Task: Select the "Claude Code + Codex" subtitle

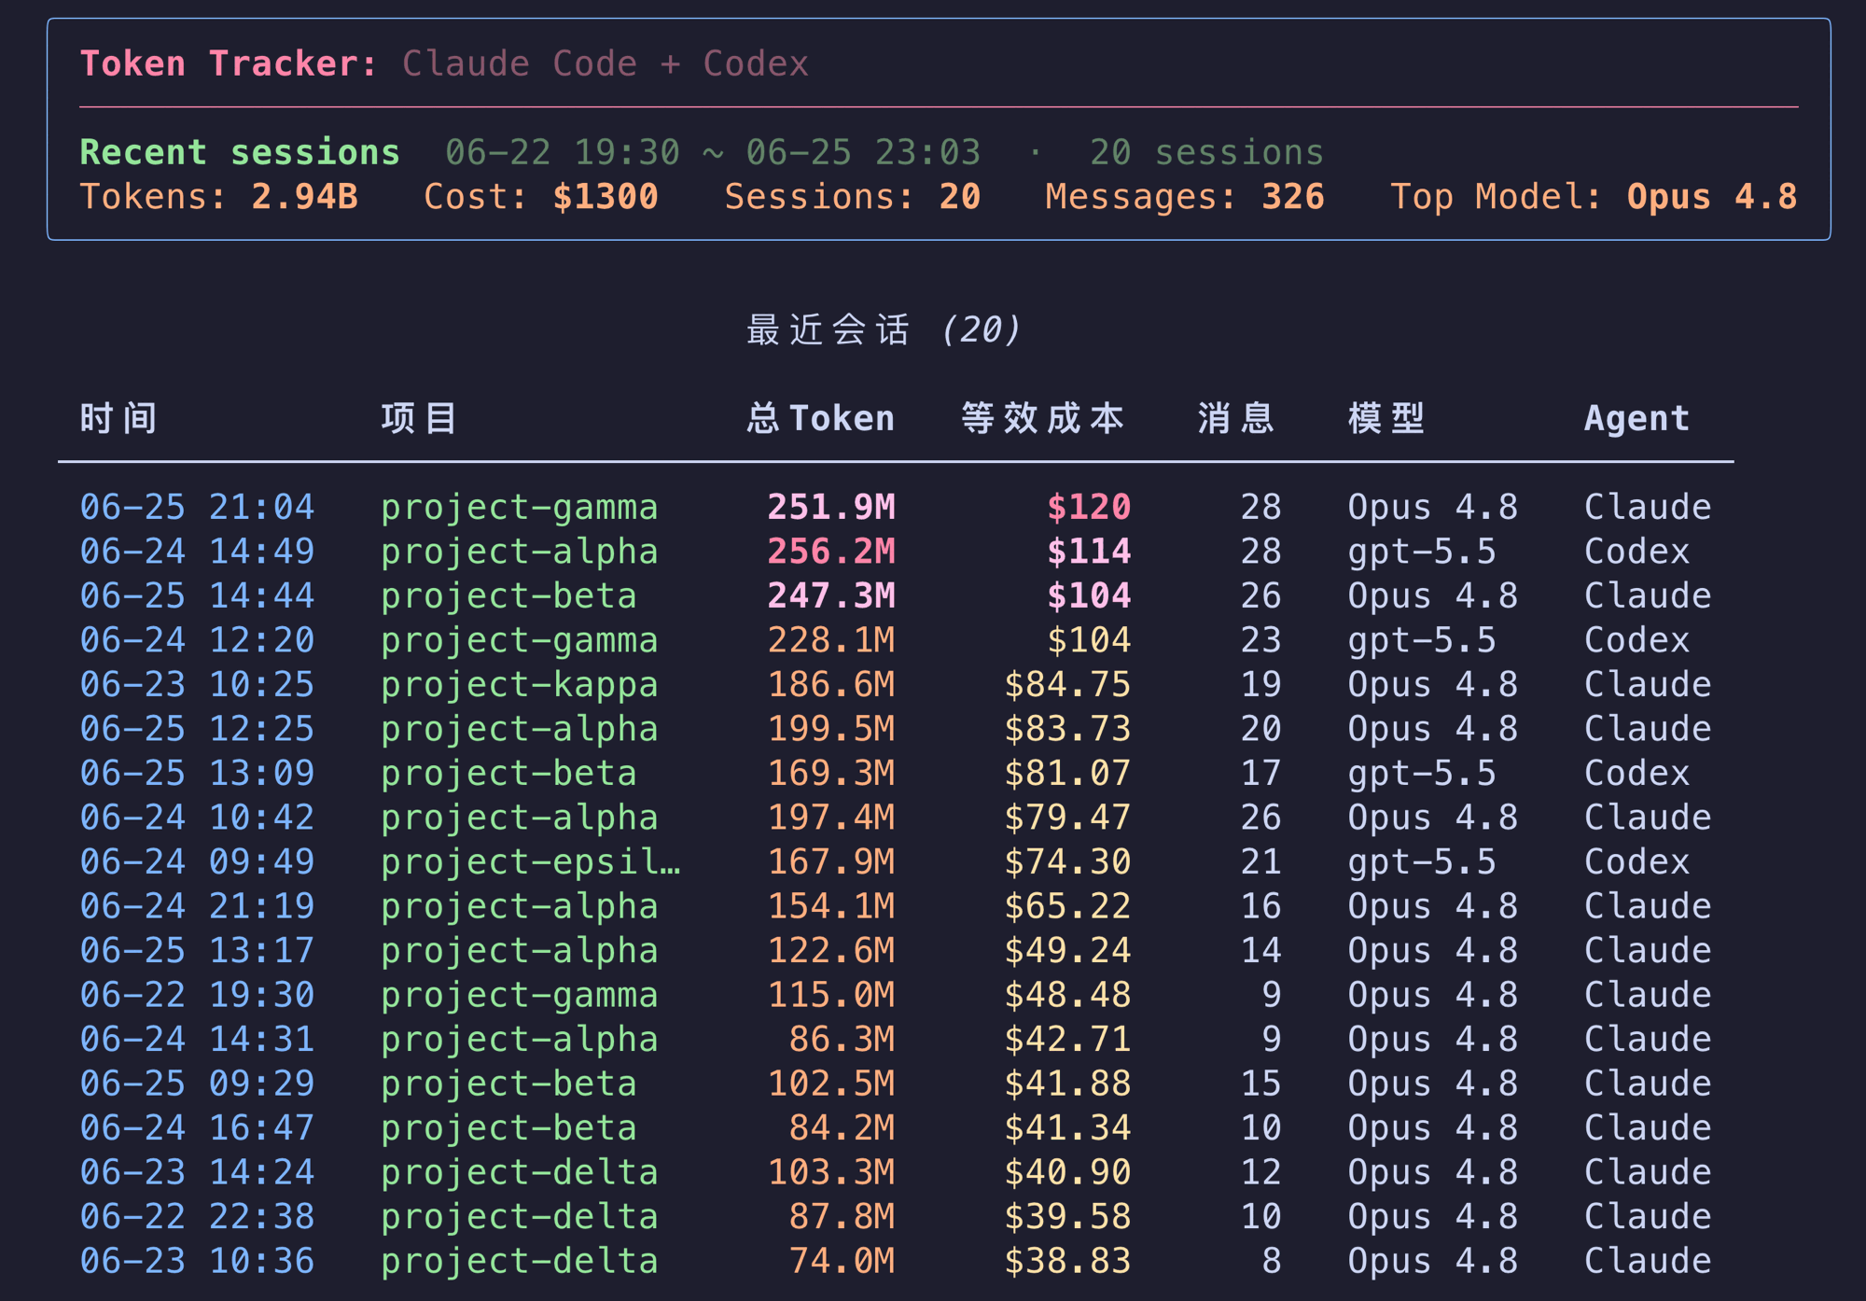Action: 606,63
